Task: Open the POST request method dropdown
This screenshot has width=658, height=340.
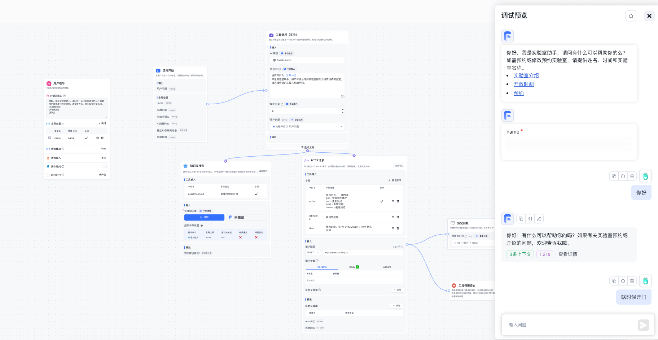Action: click(313, 253)
